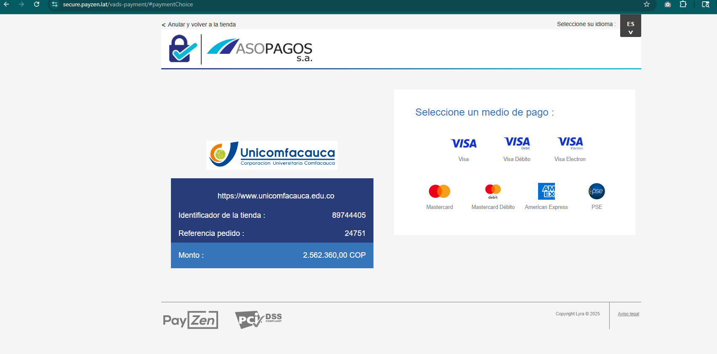Viewport: 717px width, 354px height.
Task: Click Anular y volver a la tienda
Action: [199, 24]
